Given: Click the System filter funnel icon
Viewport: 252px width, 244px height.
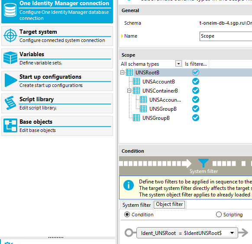Looking at the screenshot, I should click(x=204, y=163).
